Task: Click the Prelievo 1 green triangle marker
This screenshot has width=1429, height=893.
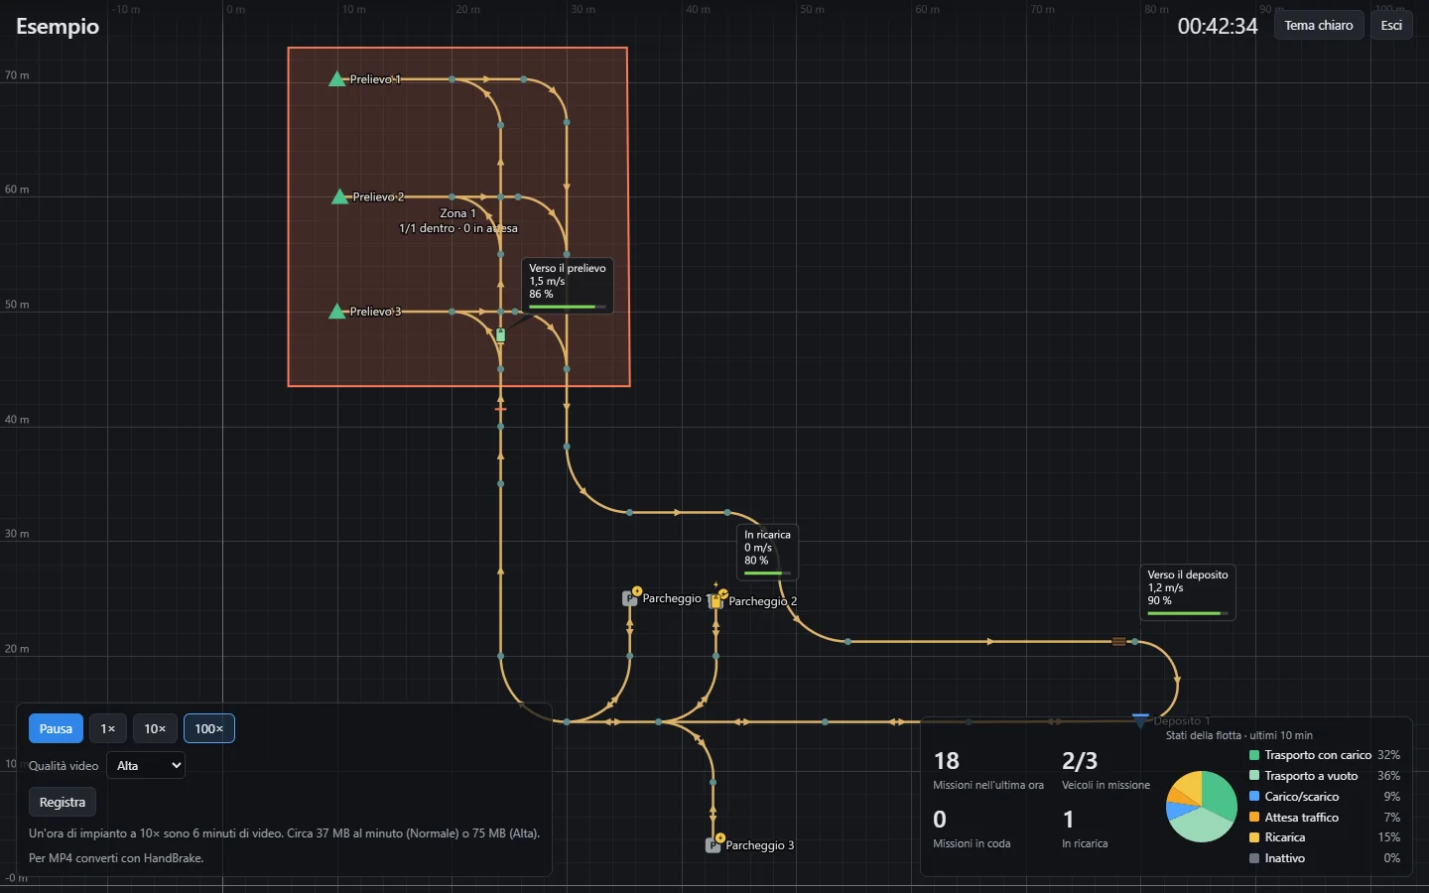Action: point(337,79)
